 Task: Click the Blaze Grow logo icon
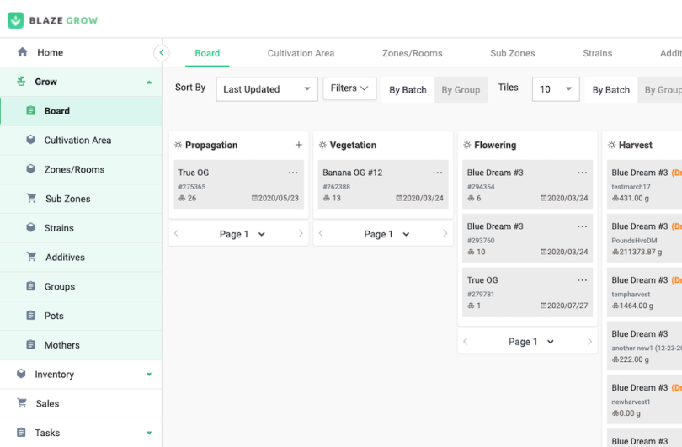[x=15, y=19]
